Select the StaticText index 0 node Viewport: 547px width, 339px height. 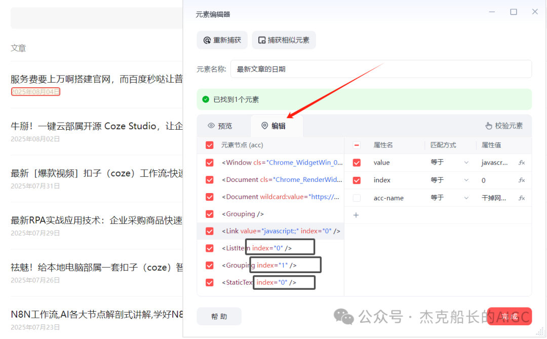tap(259, 282)
